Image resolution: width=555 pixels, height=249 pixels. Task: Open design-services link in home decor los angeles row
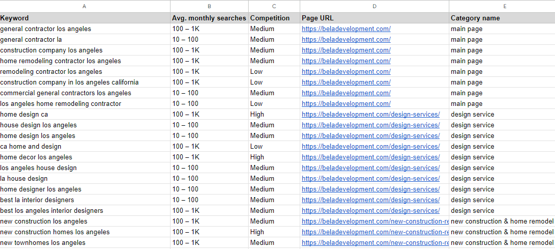point(371,157)
